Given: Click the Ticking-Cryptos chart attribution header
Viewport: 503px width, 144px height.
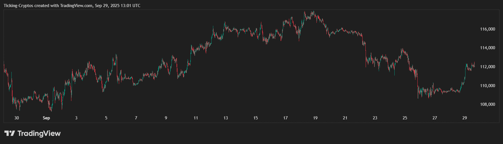Looking at the screenshot, I should click(x=72, y=6).
